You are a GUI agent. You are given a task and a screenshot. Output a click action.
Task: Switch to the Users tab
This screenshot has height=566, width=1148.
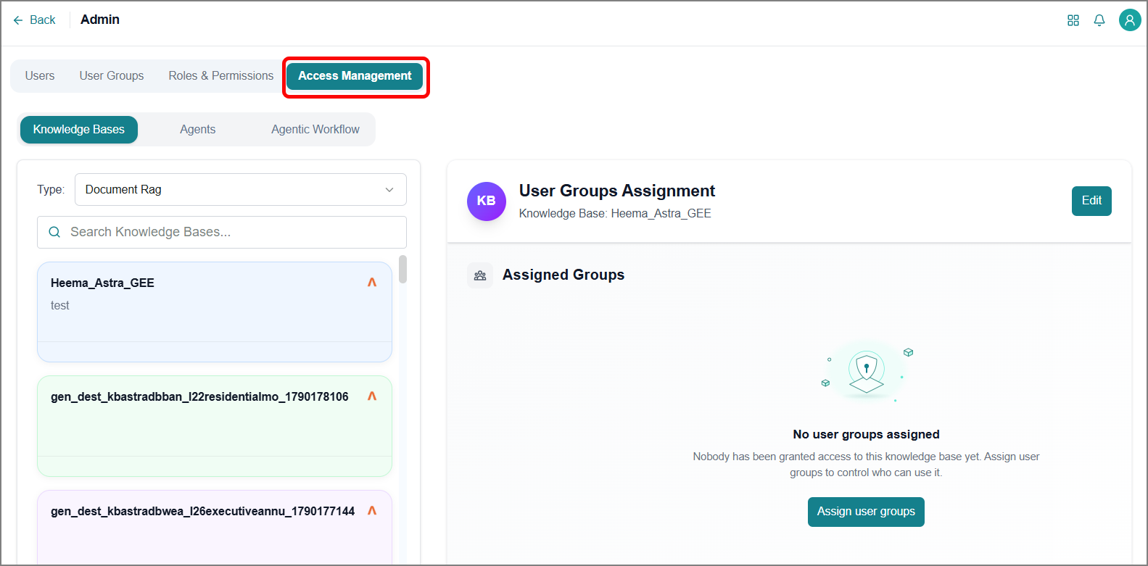tap(40, 76)
